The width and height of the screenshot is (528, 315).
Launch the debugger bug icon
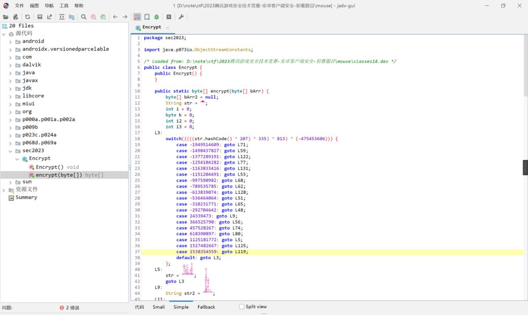156,17
